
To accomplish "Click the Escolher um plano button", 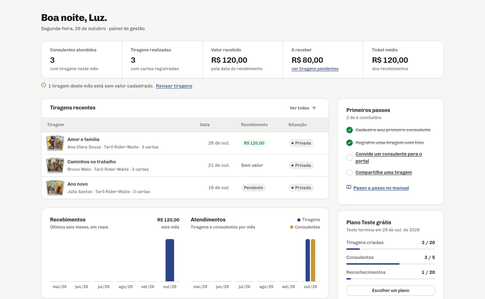I will tap(390, 290).
